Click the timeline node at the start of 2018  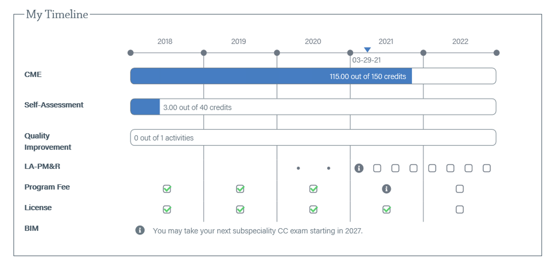coord(131,53)
